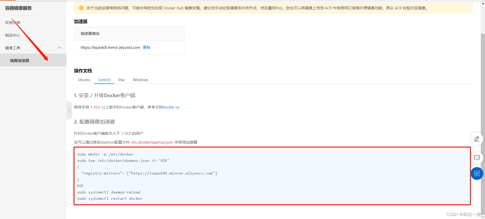Switch to the Ubuntu tab
The image size is (485, 219).
pos(84,80)
